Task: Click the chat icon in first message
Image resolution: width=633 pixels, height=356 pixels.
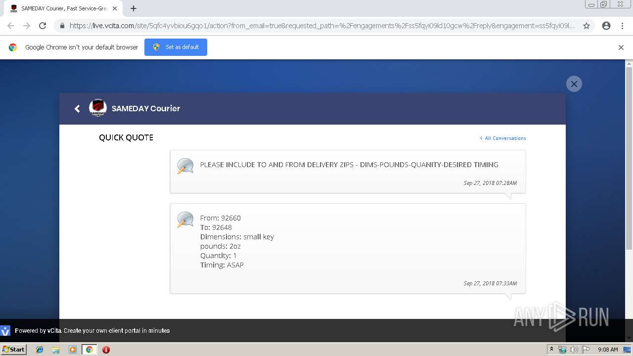Action: [x=185, y=166]
